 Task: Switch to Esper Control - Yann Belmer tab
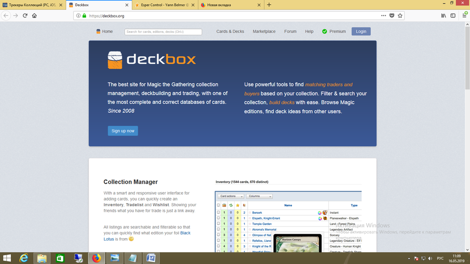tap(165, 5)
